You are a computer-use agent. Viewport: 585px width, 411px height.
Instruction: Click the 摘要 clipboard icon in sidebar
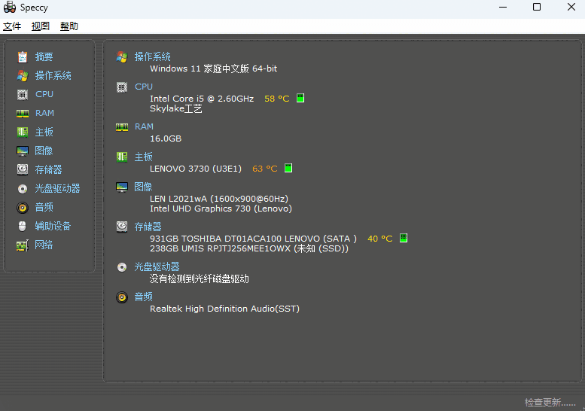23,56
